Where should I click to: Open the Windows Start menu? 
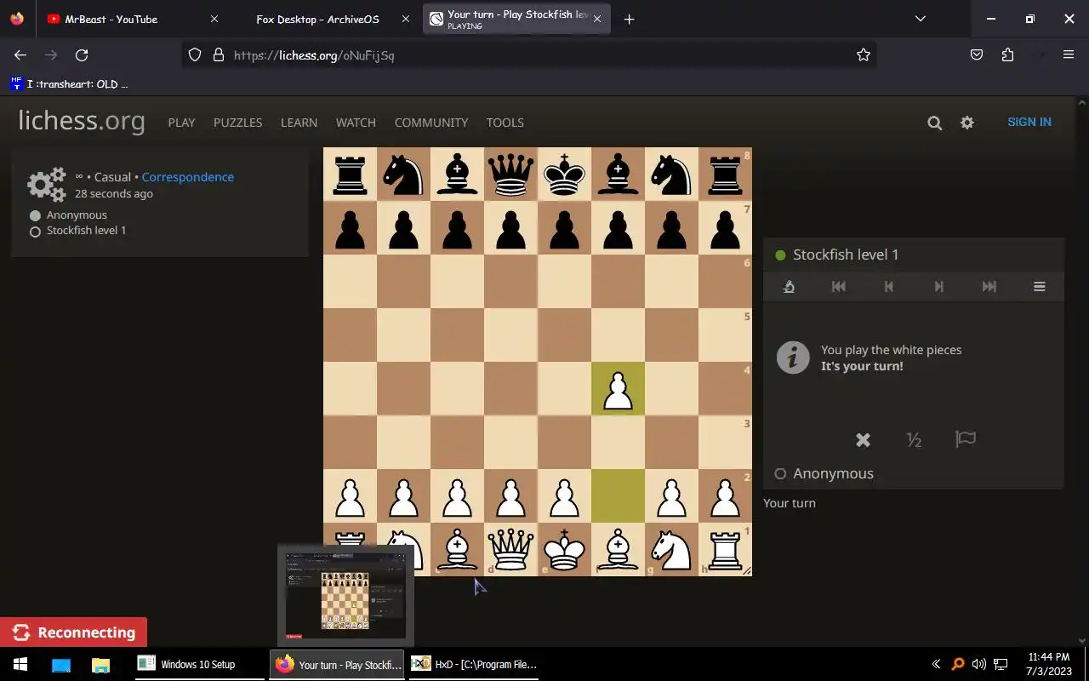click(20, 664)
